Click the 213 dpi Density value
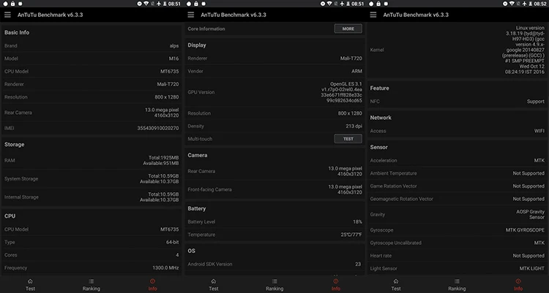 (x=354, y=126)
